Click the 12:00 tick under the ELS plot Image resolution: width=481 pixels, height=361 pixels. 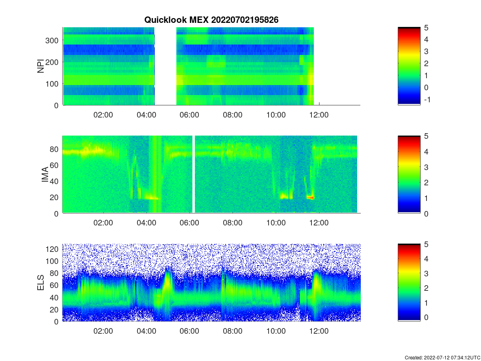point(319,331)
